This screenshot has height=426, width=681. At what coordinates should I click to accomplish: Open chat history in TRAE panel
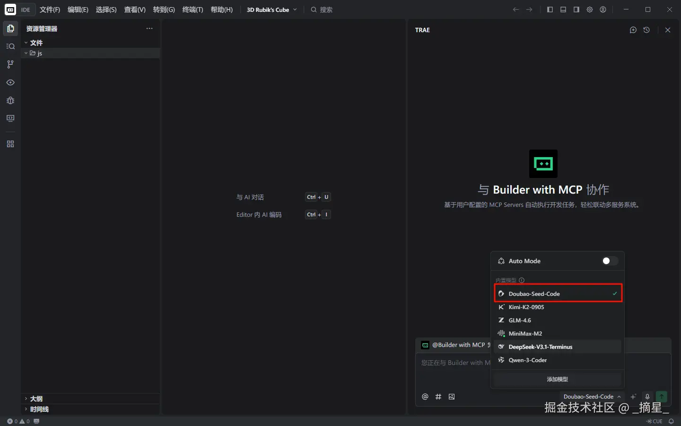click(x=646, y=30)
